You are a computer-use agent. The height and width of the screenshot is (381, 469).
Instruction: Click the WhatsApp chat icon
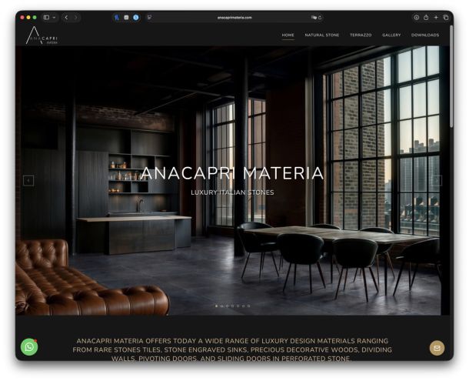29,347
